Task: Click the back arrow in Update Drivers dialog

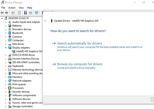Action: [46, 21]
